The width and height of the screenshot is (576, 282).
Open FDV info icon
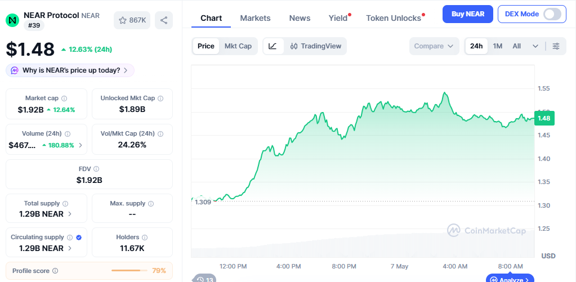96,169
